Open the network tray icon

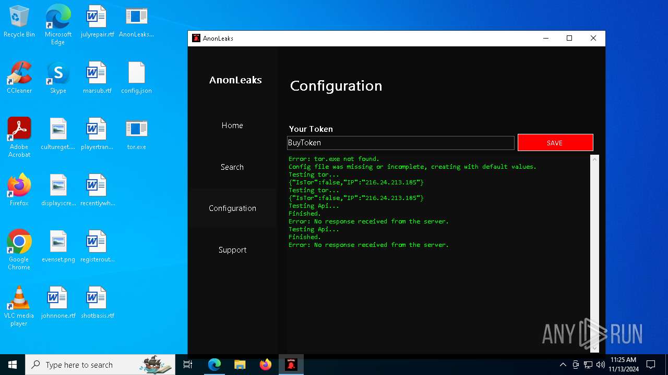(588, 365)
